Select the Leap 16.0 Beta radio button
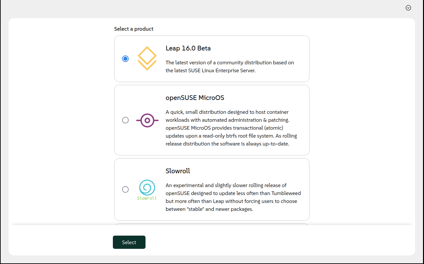This screenshot has width=424, height=264. click(x=125, y=58)
